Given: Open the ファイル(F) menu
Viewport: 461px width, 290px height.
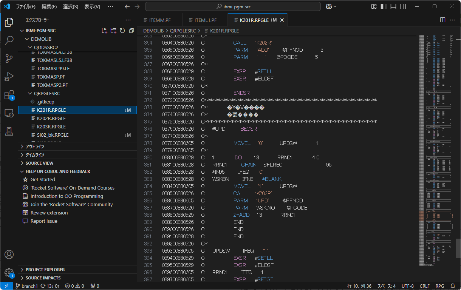Looking at the screenshot, I should pyautogui.click(x=26, y=6).
